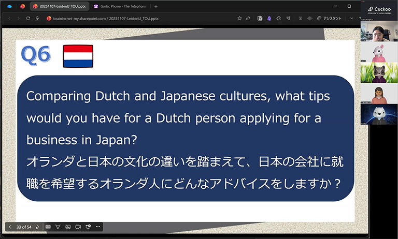
Task: Open the presenter view icon
Action: tap(88, 227)
